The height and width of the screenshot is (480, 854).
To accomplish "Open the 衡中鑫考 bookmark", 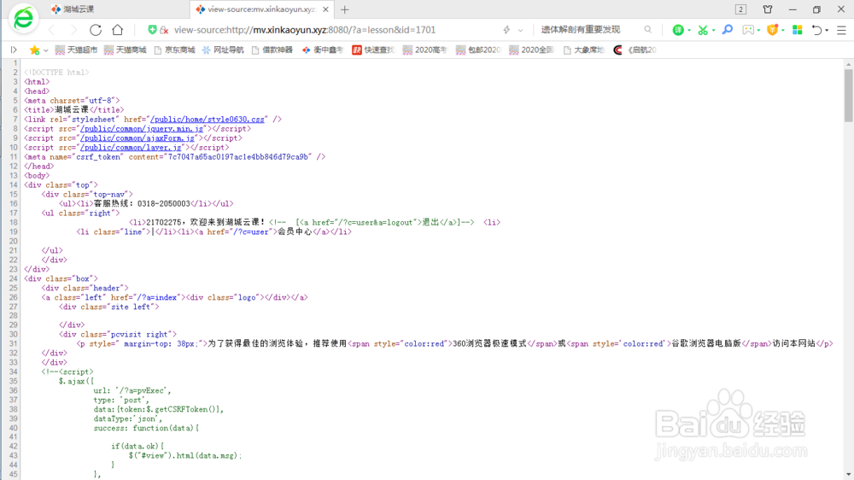I will 323,50.
